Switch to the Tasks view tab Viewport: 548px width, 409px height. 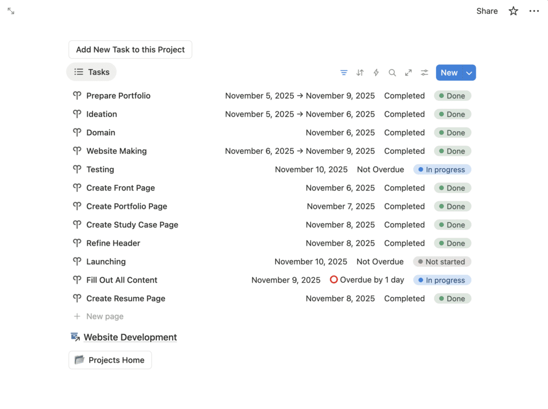(x=92, y=72)
